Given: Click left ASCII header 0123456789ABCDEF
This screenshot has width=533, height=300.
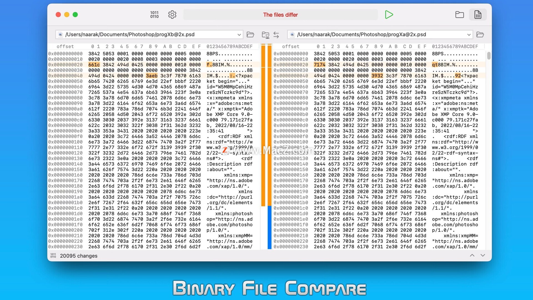Looking at the screenshot, I should pyautogui.click(x=230, y=46).
